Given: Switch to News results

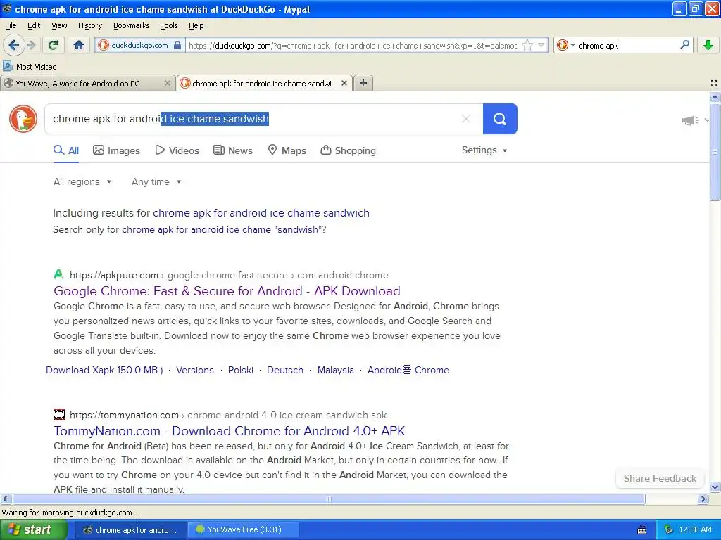Looking at the screenshot, I should 232,150.
